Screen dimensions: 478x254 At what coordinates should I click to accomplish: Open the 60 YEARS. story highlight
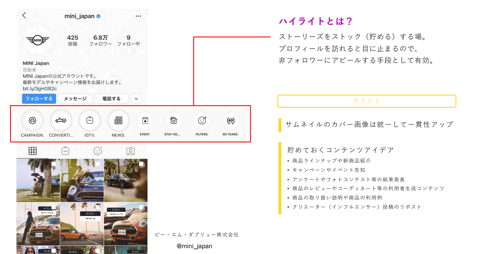coord(231,121)
